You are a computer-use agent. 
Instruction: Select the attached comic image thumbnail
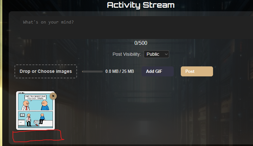click(35, 111)
